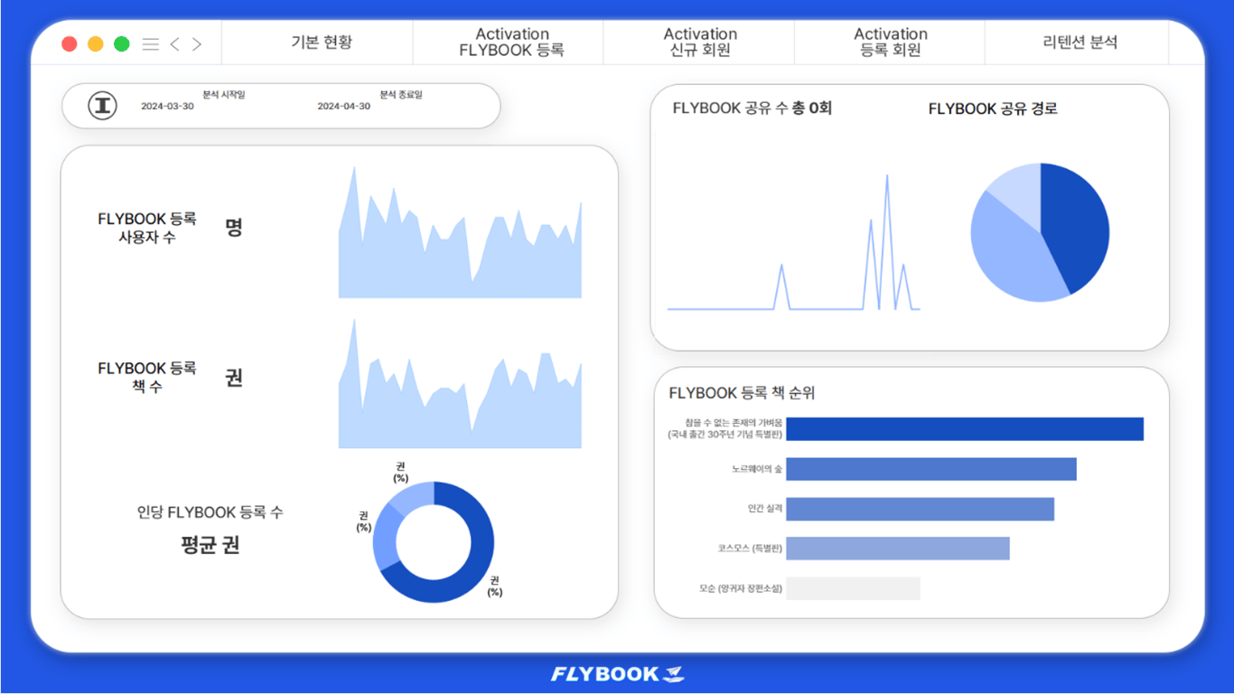Click the gray bar for 모순
The width and height of the screenshot is (1234, 694).
click(x=853, y=588)
